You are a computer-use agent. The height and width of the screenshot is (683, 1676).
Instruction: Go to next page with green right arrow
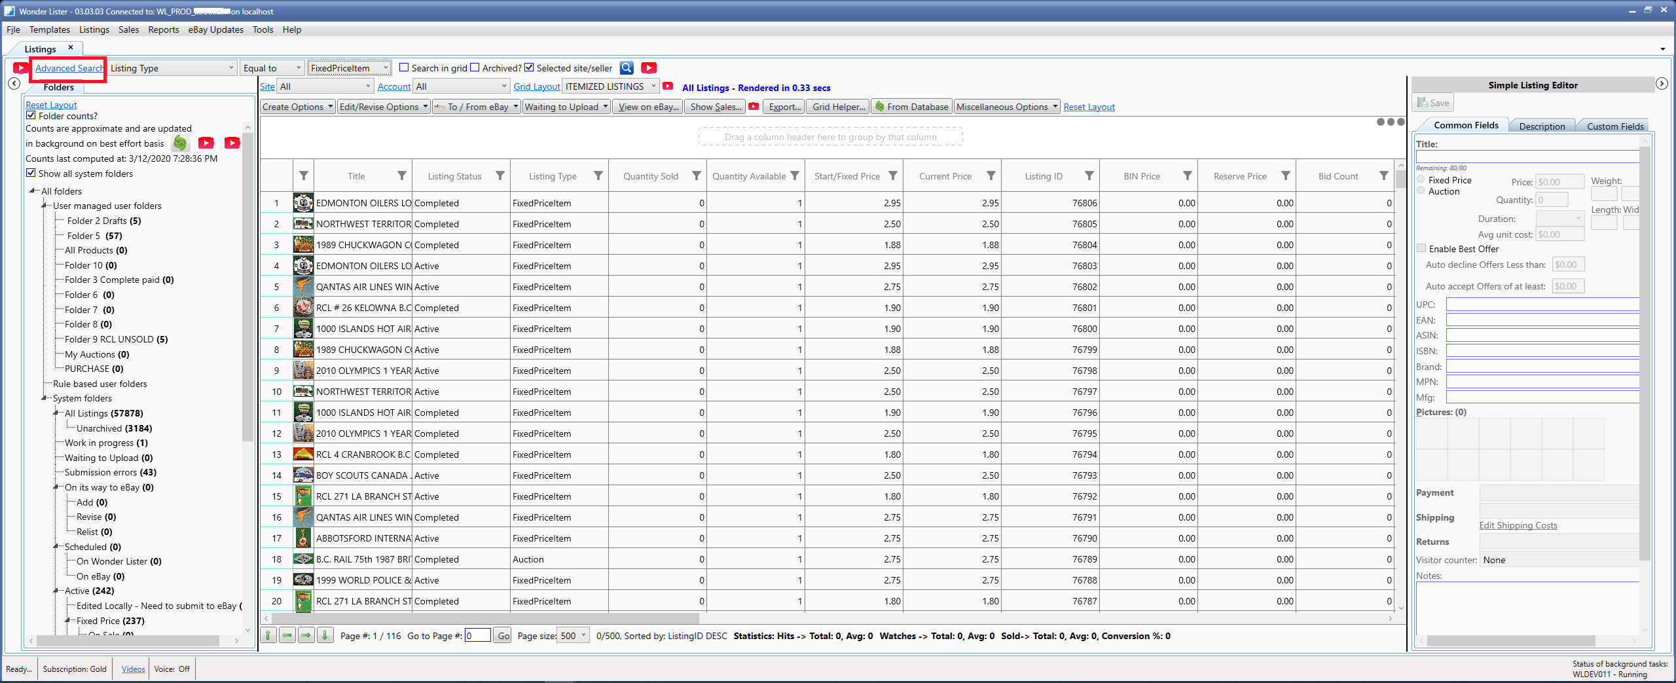306,635
